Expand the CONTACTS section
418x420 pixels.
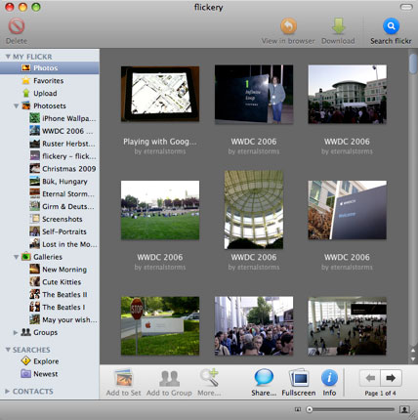pyautogui.click(x=8, y=392)
